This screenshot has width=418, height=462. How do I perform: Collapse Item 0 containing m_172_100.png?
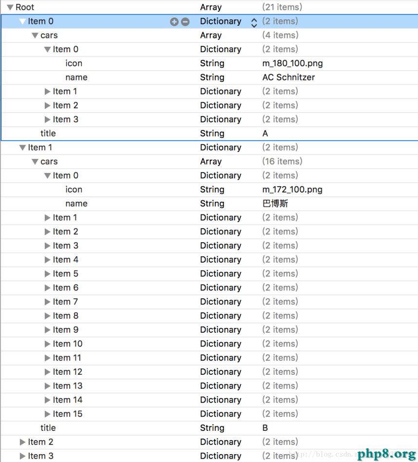(x=47, y=176)
